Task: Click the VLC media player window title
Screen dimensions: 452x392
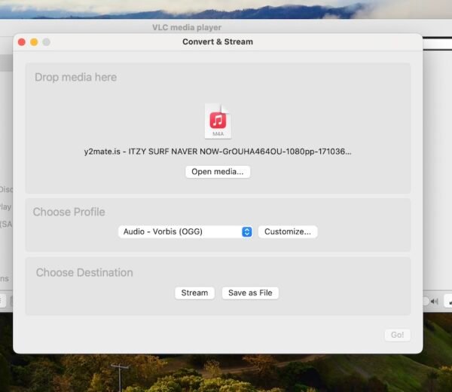Action: tap(187, 27)
